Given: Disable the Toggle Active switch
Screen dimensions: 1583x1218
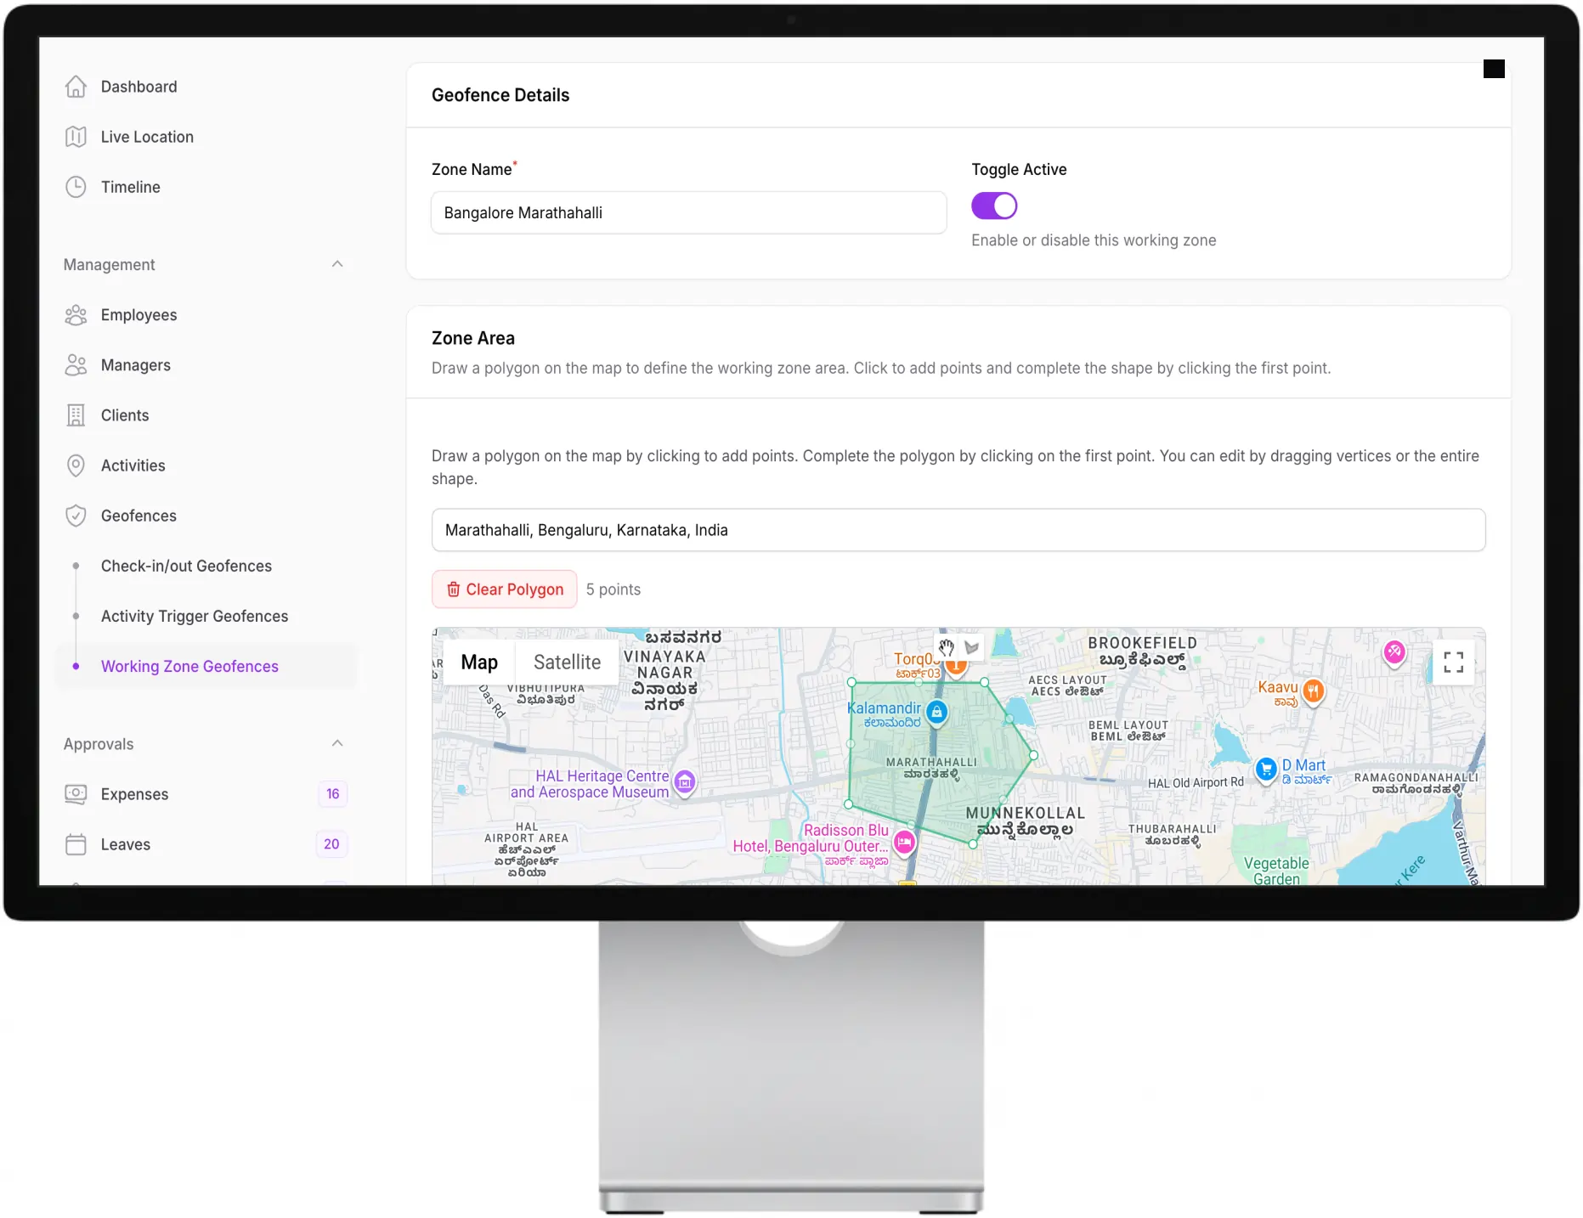Looking at the screenshot, I should [x=994, y=206].
